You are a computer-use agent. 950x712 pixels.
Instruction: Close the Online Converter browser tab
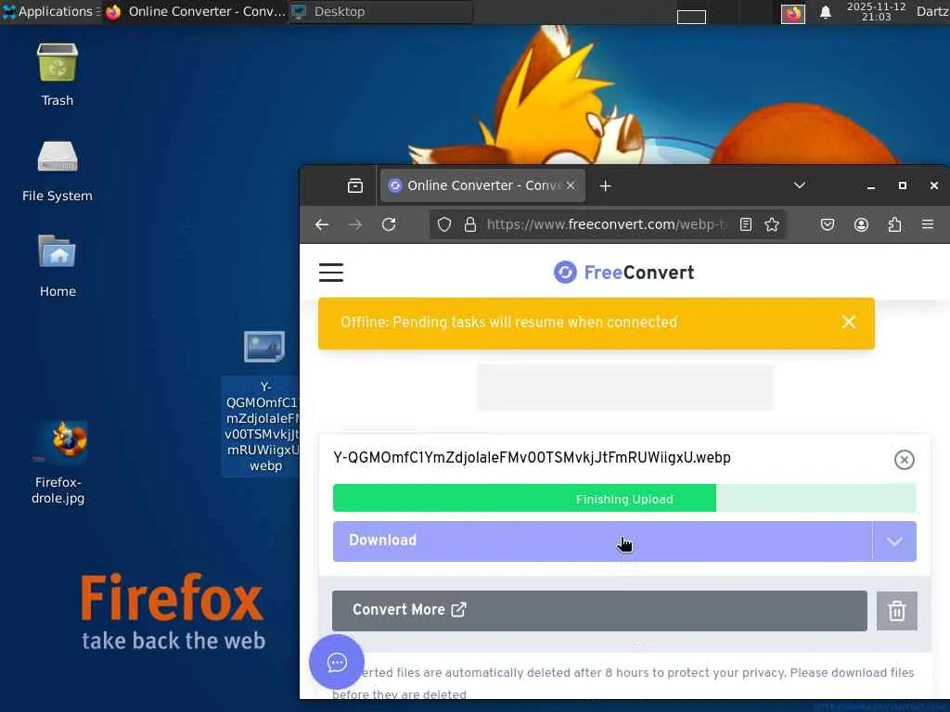tap(571, 185)
